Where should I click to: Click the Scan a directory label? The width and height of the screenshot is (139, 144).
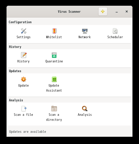pyautogui.click(x=54, y=117)
